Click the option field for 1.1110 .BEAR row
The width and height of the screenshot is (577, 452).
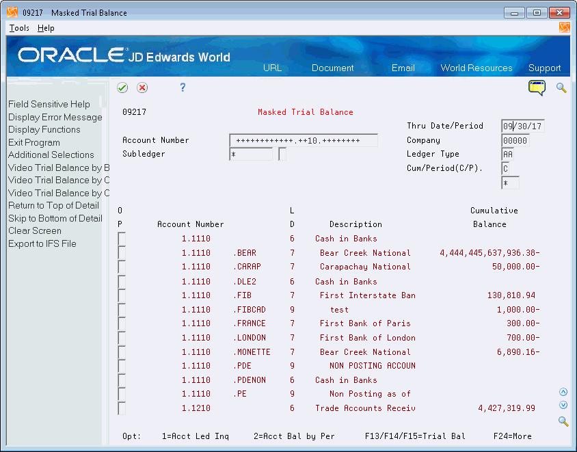(x=122, y=253)
